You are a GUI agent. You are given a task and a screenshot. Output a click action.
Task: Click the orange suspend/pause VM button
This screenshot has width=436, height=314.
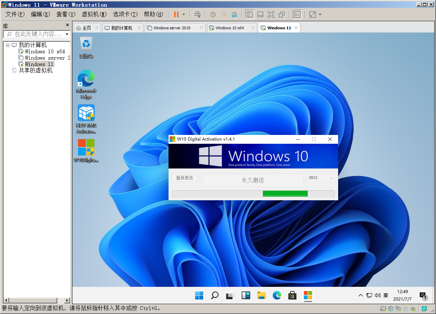click(176, 14)
